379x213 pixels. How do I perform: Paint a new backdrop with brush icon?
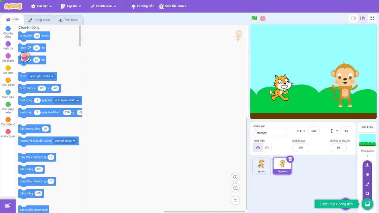pos(367,184)
